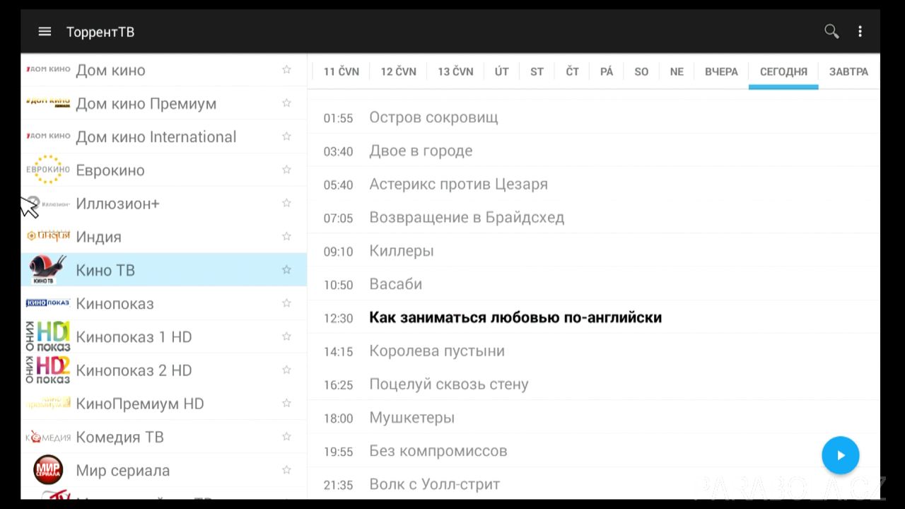Star the Комедия ТВ channel
The width and height of the screenshot is (905, 509).
pyautogui.click(x=286, y=436)
